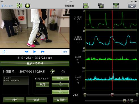Tap the 2017/10/31 10:19:51 timestamp
The width and height of the screenshot is (139, 104).
pyautogui.click(x=32, y=72)
